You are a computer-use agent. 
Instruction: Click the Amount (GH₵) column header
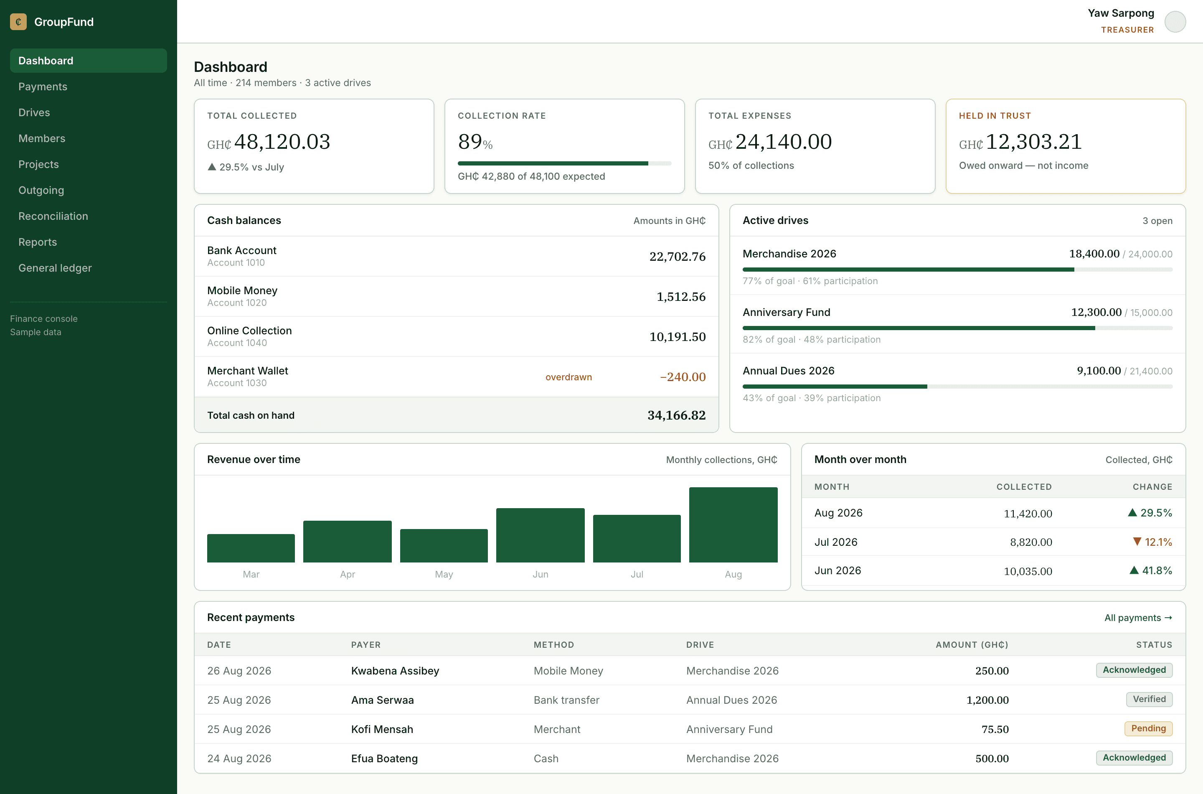[972, 645]
